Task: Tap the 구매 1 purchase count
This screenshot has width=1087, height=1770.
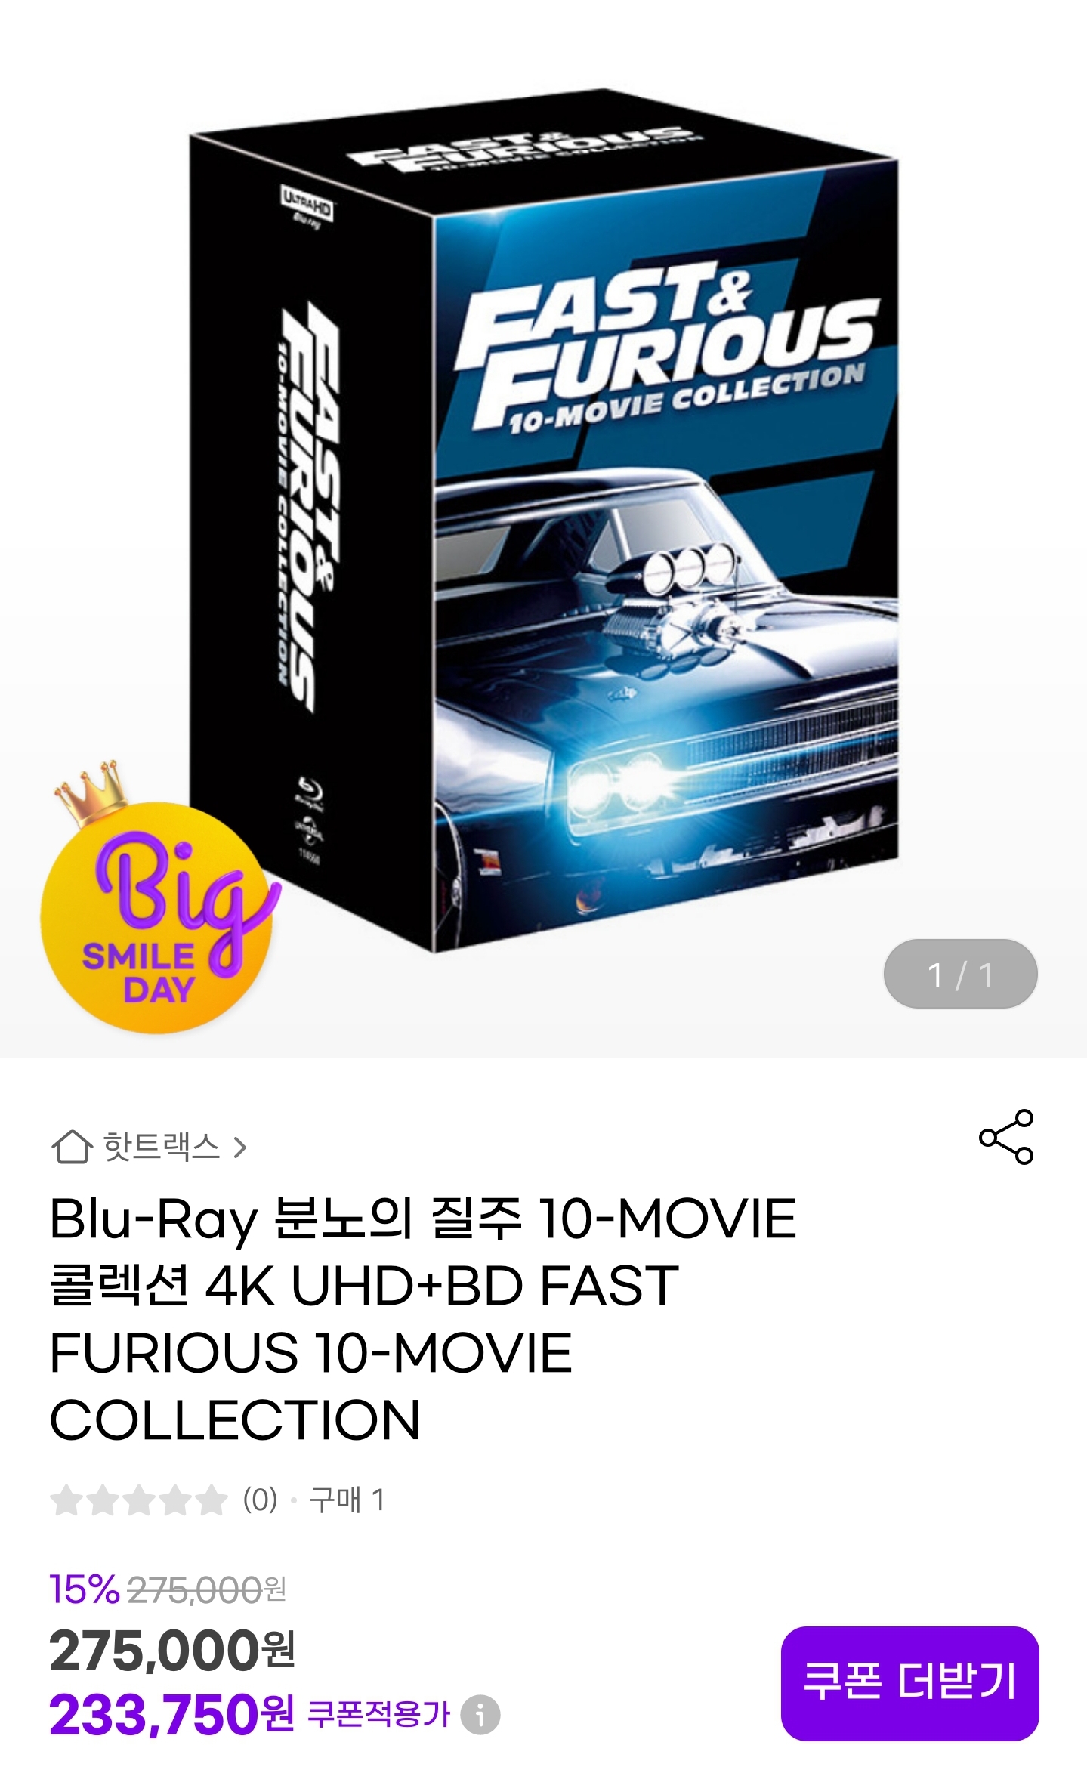Action: [x=347, y=1500]
